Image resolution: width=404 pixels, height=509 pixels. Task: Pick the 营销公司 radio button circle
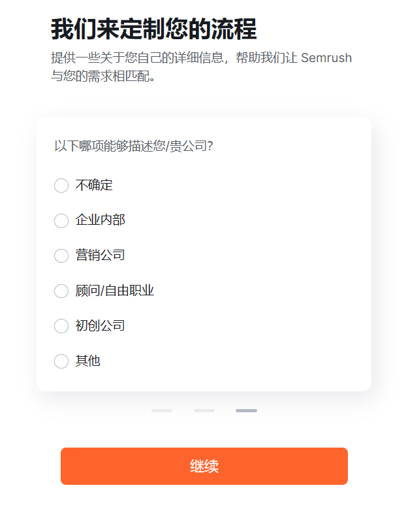[61, 255]
